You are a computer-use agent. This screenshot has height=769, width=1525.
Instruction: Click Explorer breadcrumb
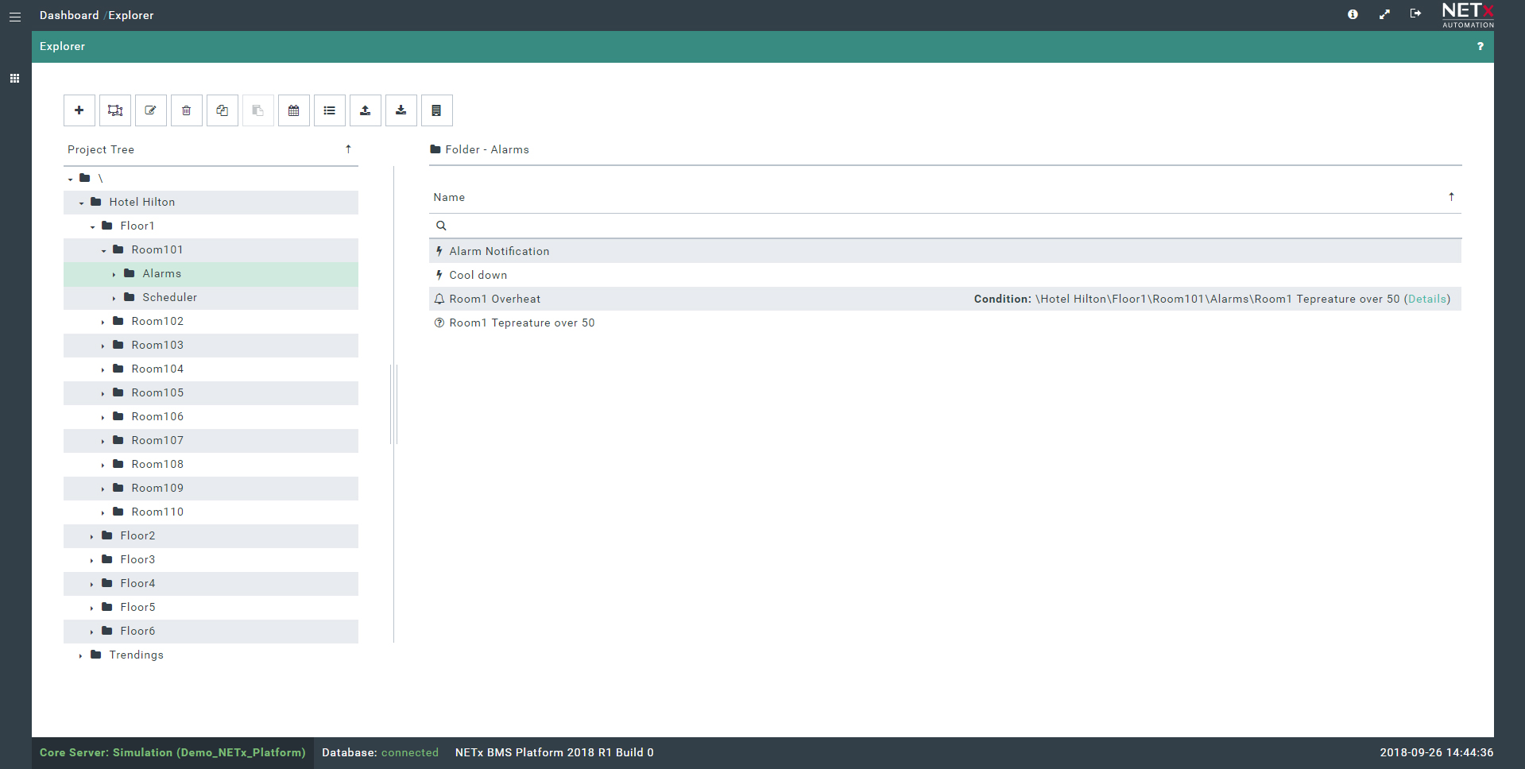(131, 15)
